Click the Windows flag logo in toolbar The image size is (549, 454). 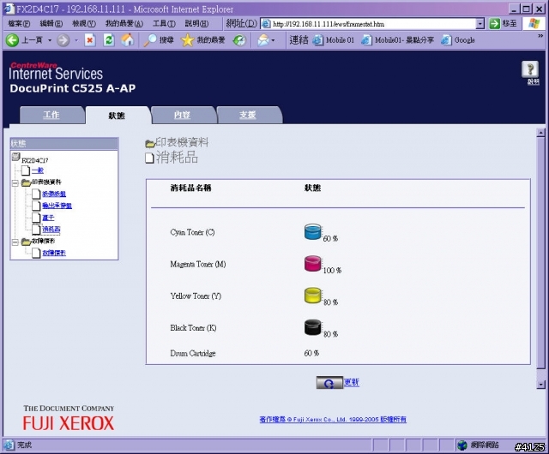pyautogui.click(x=534, y=23)
